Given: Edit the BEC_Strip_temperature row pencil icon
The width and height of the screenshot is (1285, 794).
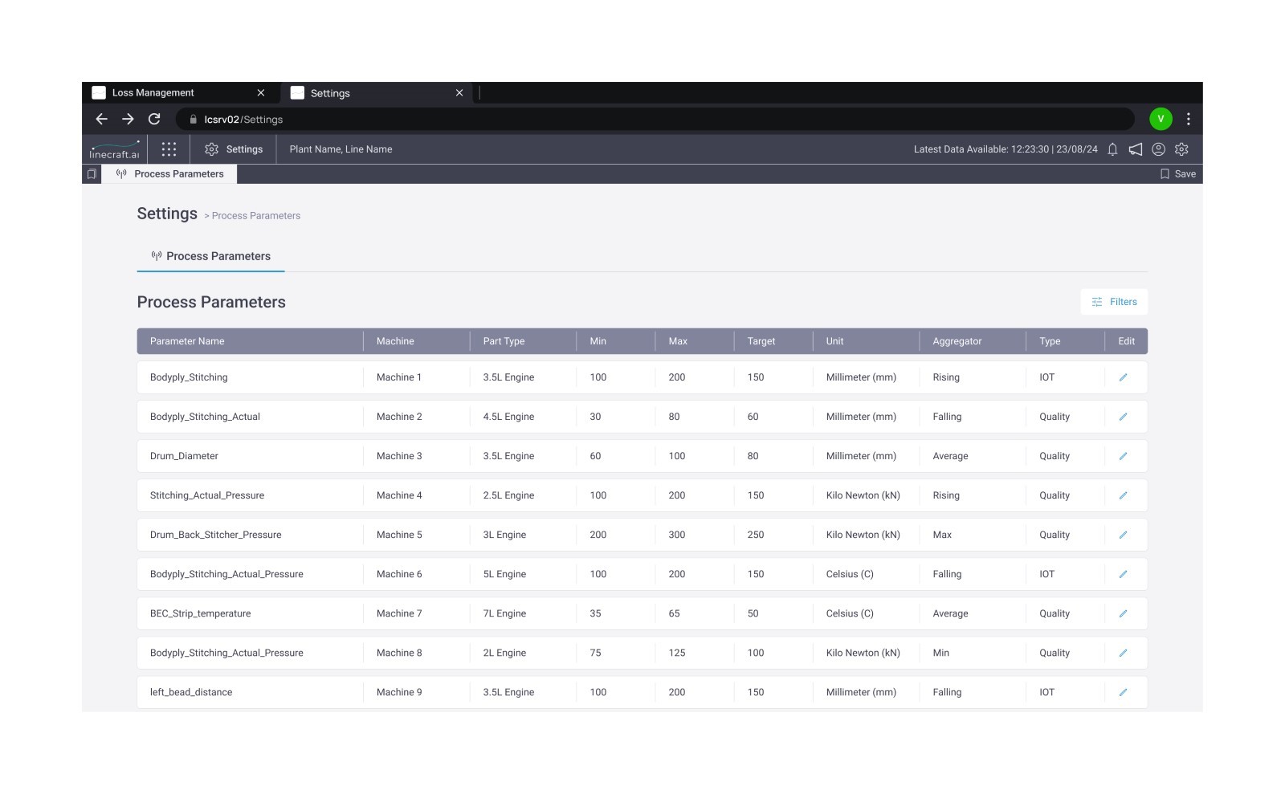Looking at the screenshot, I should tap(1123, 613).
